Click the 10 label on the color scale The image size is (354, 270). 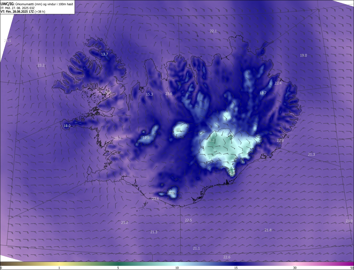click(177, 268)
